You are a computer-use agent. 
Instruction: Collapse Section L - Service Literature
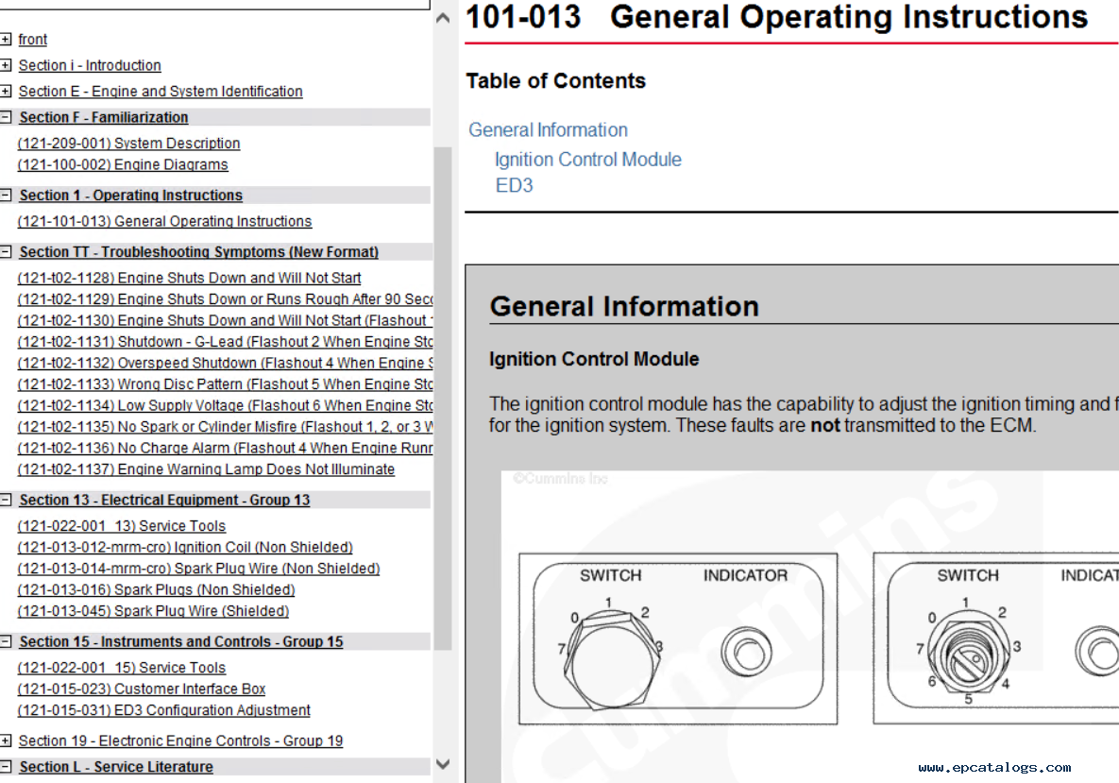[x=6, y=767]
